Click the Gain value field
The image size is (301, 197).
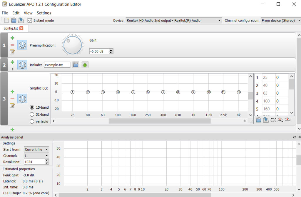point(99,51)
